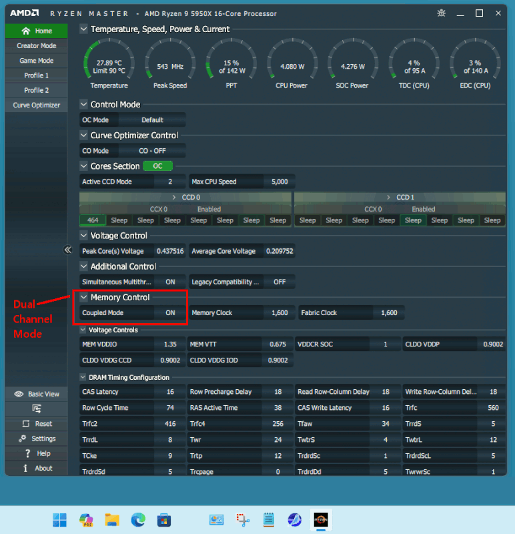The image size is (515, 534).
Task: Click Trfc value 560
Action: click(493, 408)
